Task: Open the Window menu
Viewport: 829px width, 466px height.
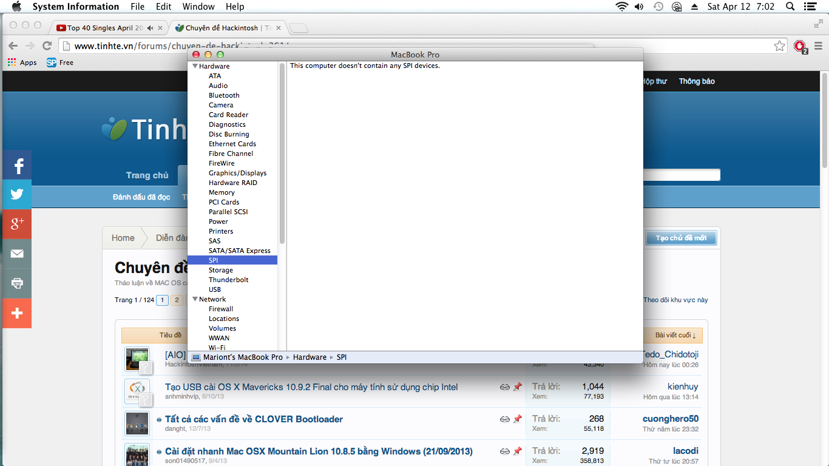Action: pos(198,7)
